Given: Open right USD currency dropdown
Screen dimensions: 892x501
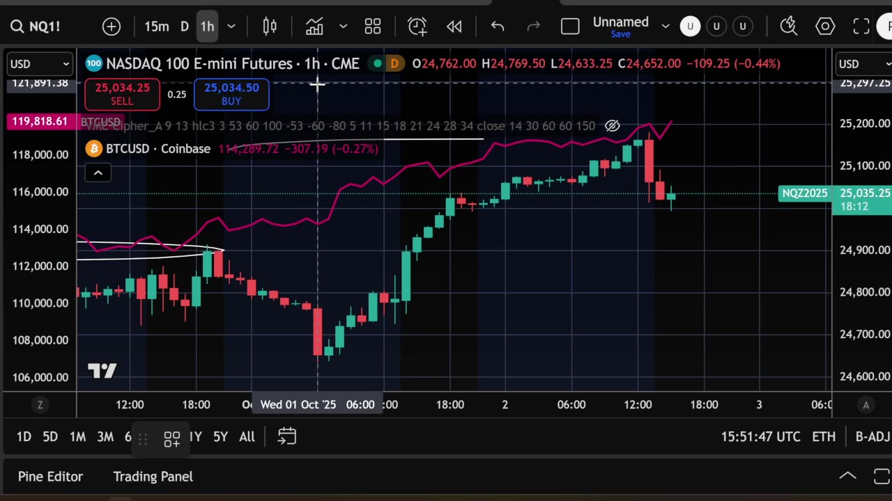Looking at the screenshot, I should 863,64.
